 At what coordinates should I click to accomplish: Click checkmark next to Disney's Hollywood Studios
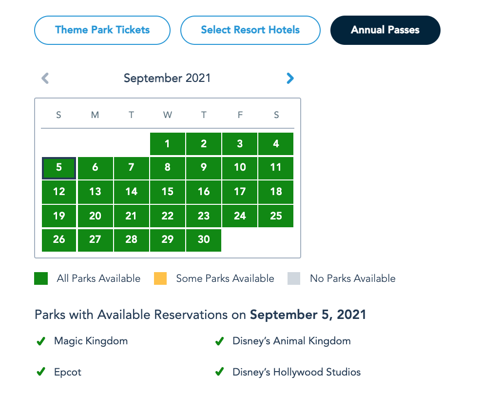click(220, 372)
